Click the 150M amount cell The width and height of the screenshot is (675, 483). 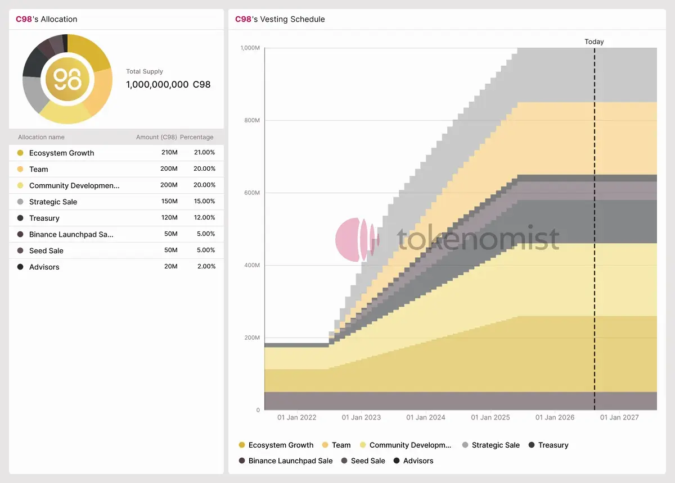169,202
